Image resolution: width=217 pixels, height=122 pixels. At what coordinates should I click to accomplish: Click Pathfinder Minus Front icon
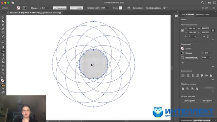pyautogui.click(x=188, y=89)
